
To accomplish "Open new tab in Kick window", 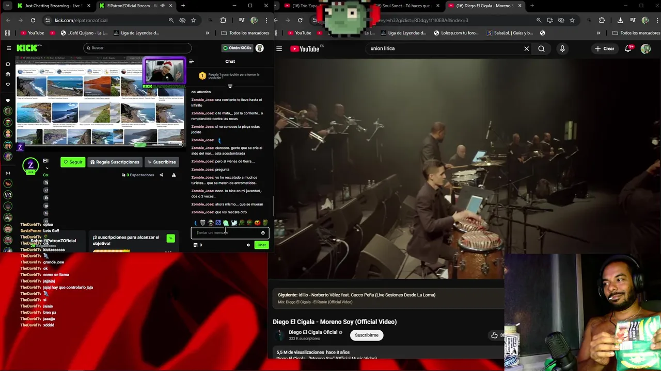I will [183, 6].
